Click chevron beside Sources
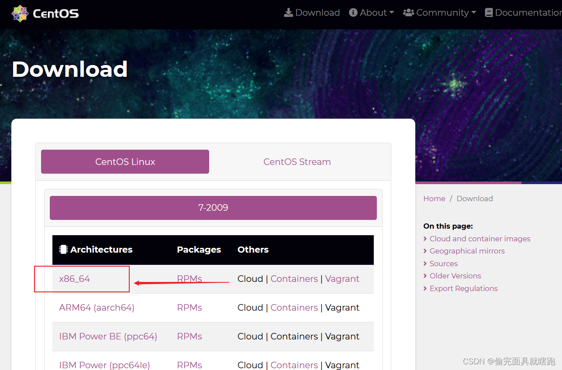The width and height of the screenshot is (562, 370). tap(425, 264)
